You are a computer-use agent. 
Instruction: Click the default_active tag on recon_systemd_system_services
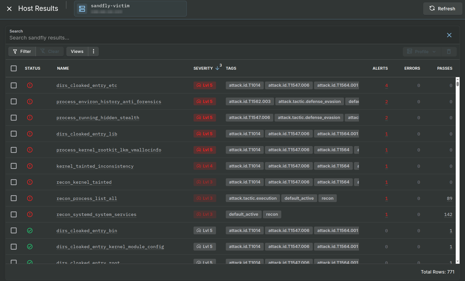tap(244, 214)
